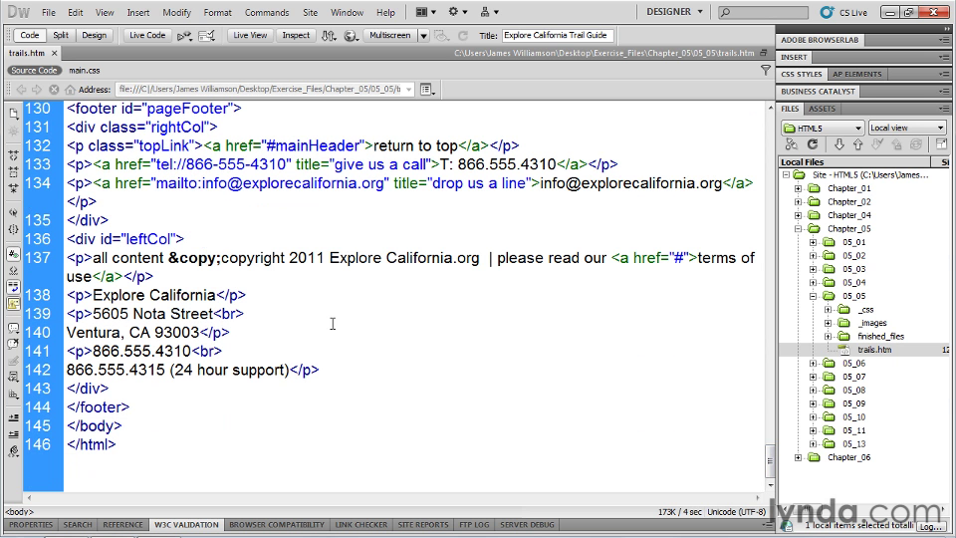
Task: Open the ADOBE BROWSERLAB panel
Action: (820, 40)
